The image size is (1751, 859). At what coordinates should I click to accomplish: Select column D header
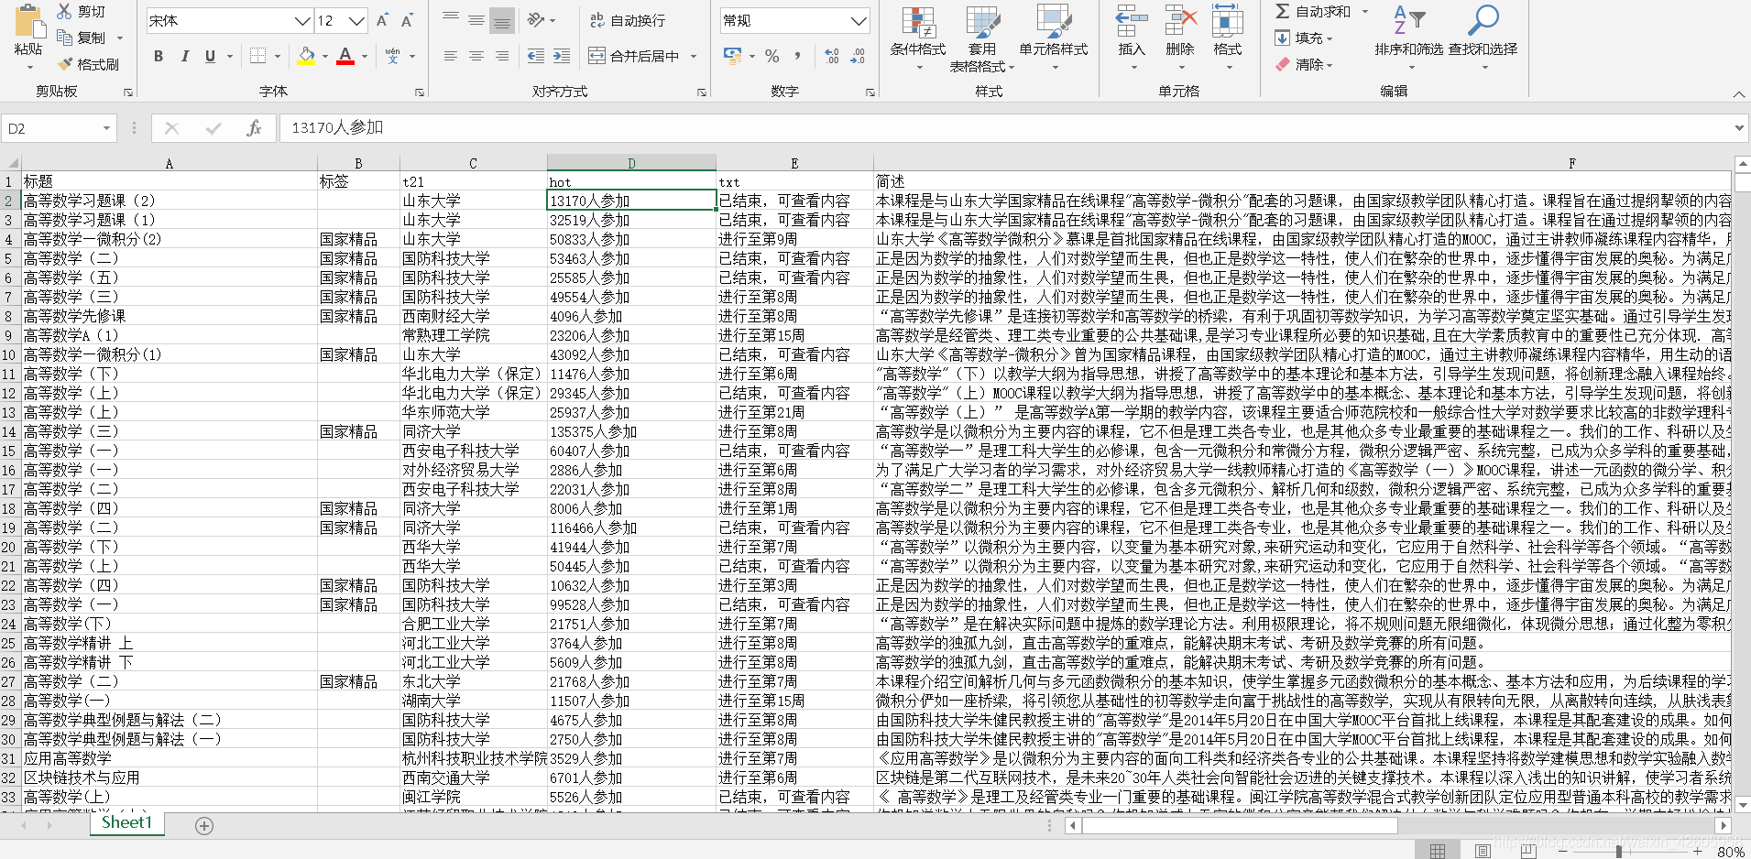631,163
